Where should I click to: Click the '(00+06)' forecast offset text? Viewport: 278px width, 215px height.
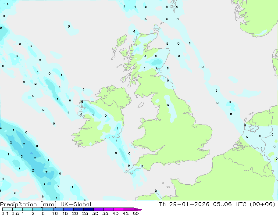pos(262,204)
